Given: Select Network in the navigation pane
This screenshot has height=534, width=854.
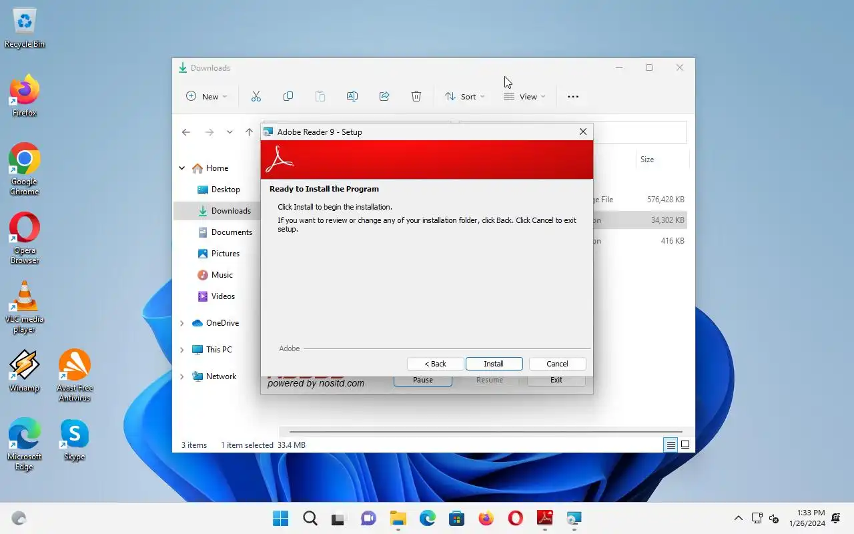Looking at the screenshot, I should click(x=214, y=376).
